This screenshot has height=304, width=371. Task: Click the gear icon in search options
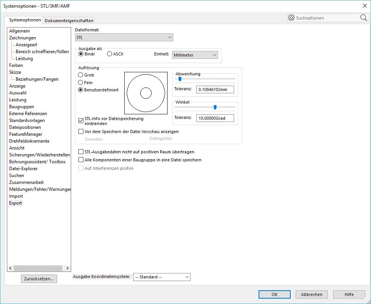291,18
